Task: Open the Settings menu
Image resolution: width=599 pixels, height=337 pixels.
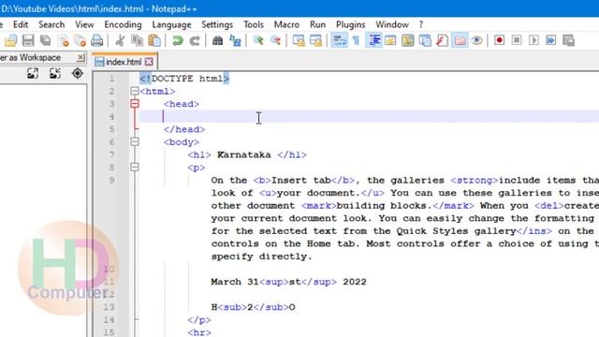Action: click(x=217, y=24)
